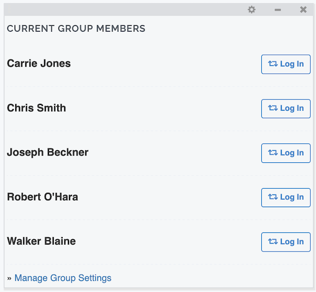This screenshot has height=292, width=316.
Task: Select the name Carrie Jones
Action: tap(39, 64)
